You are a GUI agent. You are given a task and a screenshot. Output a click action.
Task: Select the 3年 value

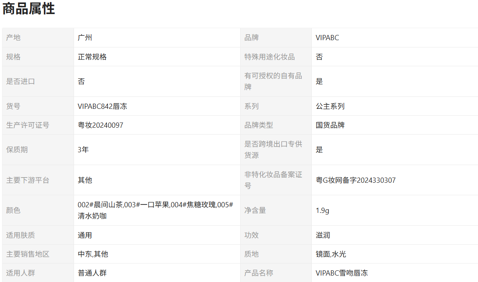click(x=83, y=150)
